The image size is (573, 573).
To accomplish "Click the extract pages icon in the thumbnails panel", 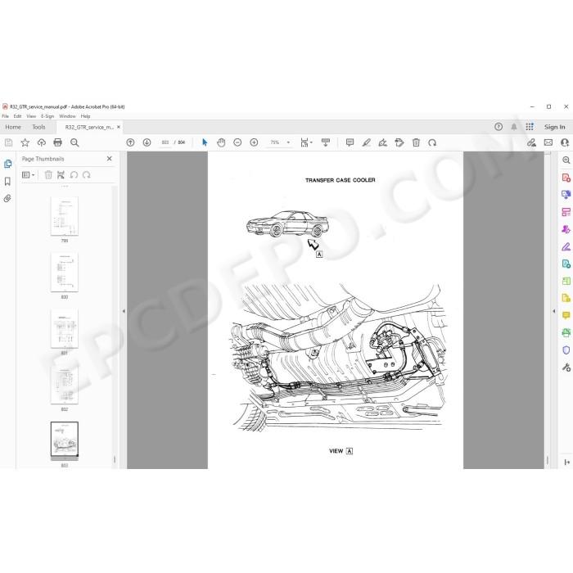I will click(x=61, y=175).
